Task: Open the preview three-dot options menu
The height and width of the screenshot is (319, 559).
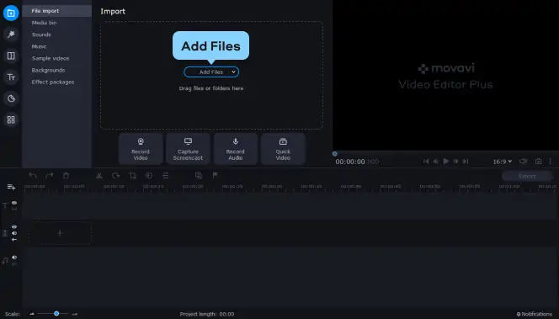Action: coord(550,162)
